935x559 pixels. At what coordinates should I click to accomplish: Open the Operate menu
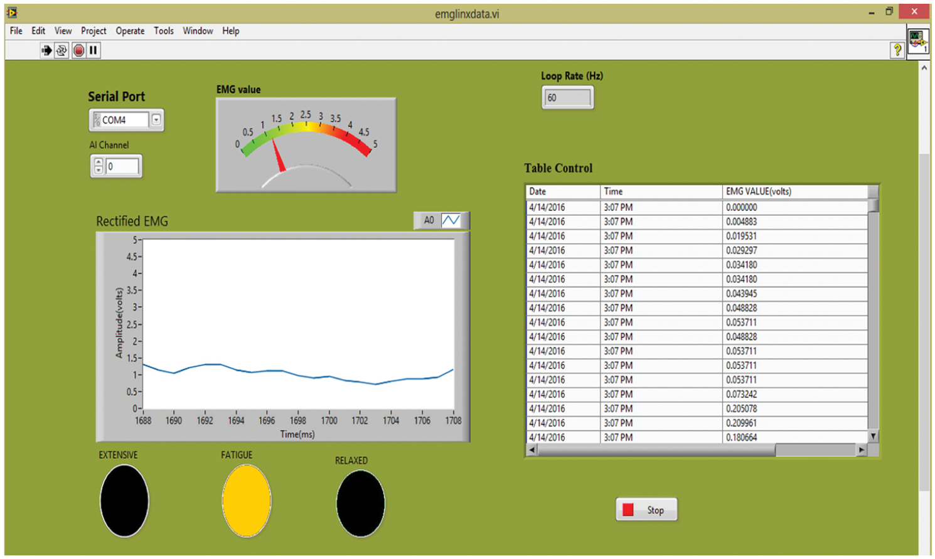click(130, 31)
